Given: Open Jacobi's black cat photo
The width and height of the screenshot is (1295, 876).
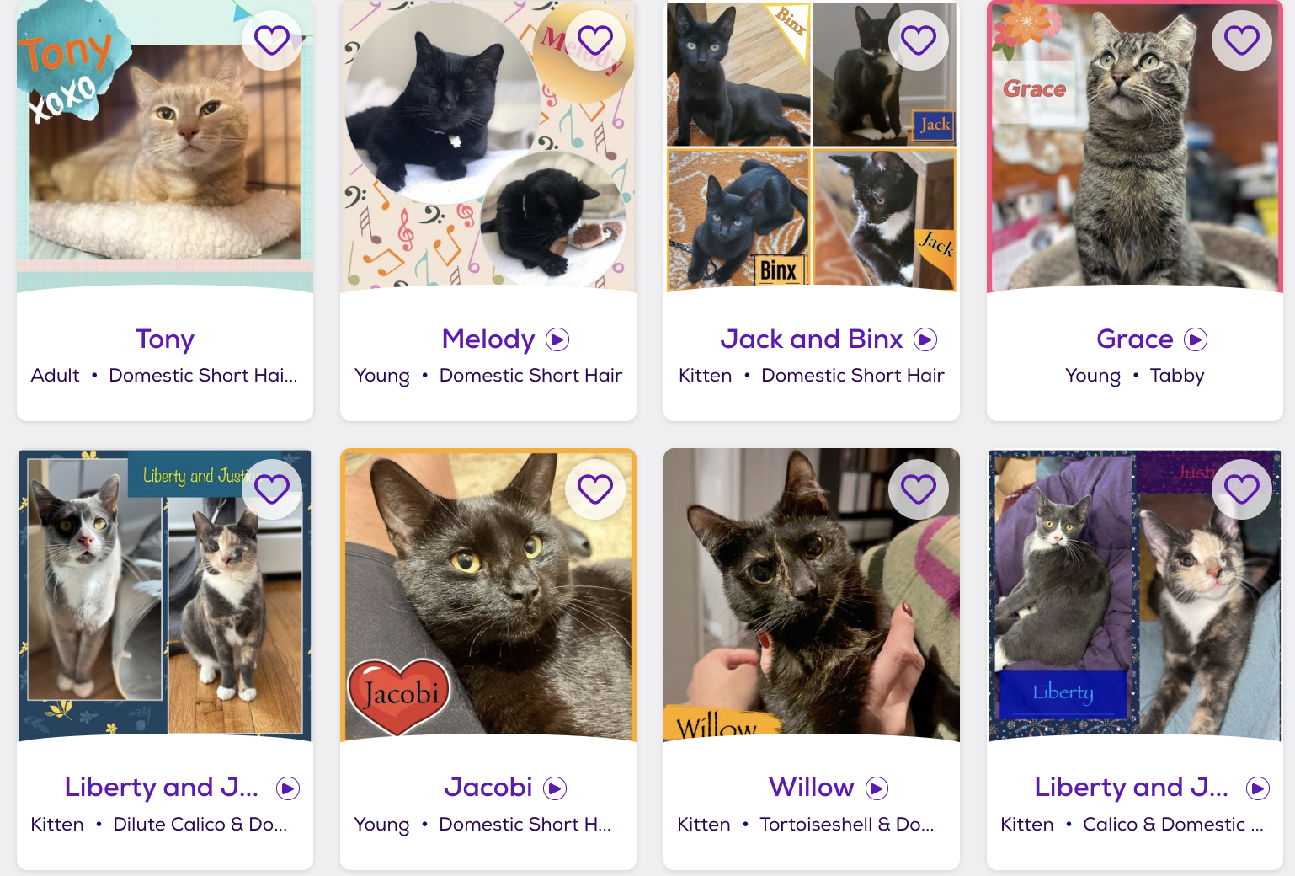Looking at the screenshot, I should pos(488,596).
